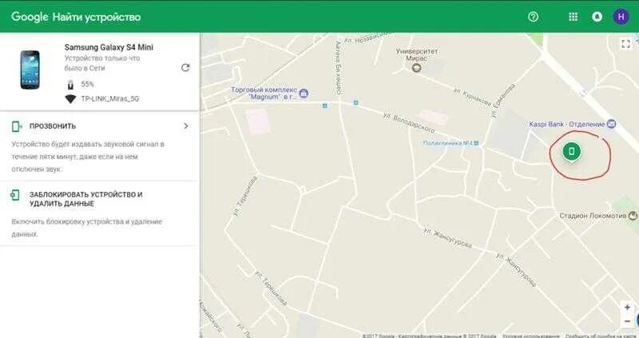This screenshot has height=338, width=639.
Task: Choose ЗАБЛОКИРОВАТЬ УСТРОЙСТВО И УДАЛИТЬ ДАННЫЕ
Action: point(85,199)
